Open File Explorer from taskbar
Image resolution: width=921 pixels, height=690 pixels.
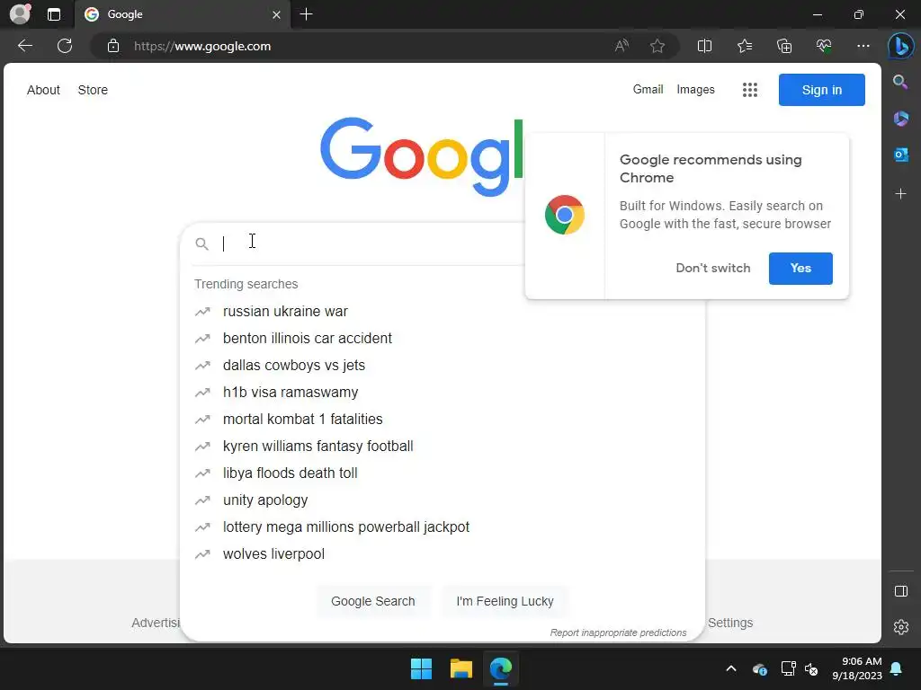click(x=461, y=668)
